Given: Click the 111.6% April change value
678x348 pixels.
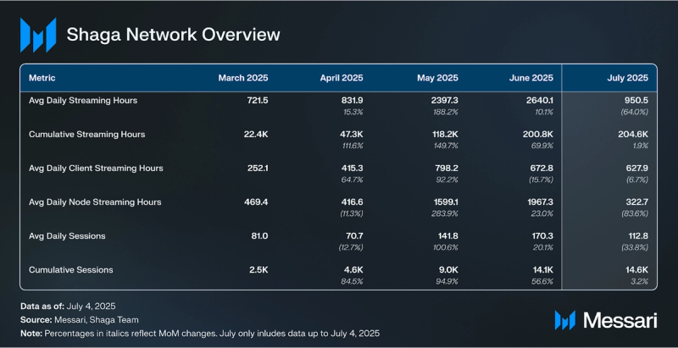Looking at the screenshot, I should tap(353, 146).
